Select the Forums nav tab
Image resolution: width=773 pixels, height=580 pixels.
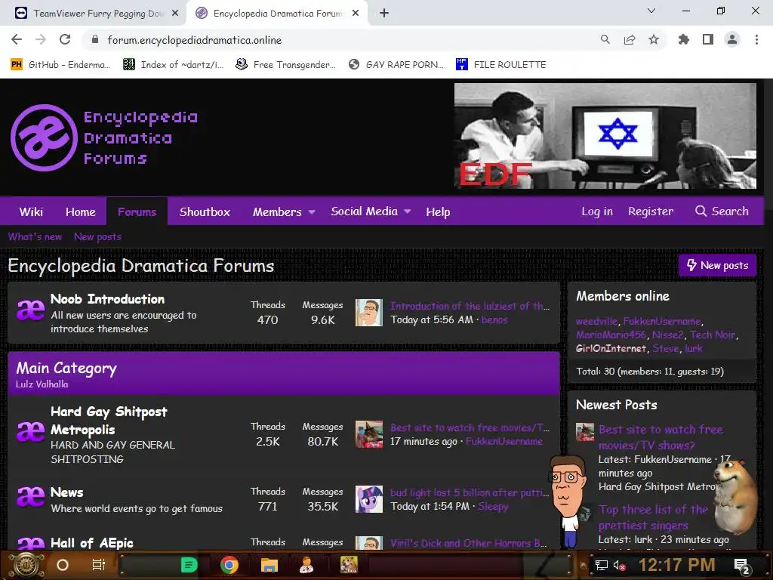[137, 211]
